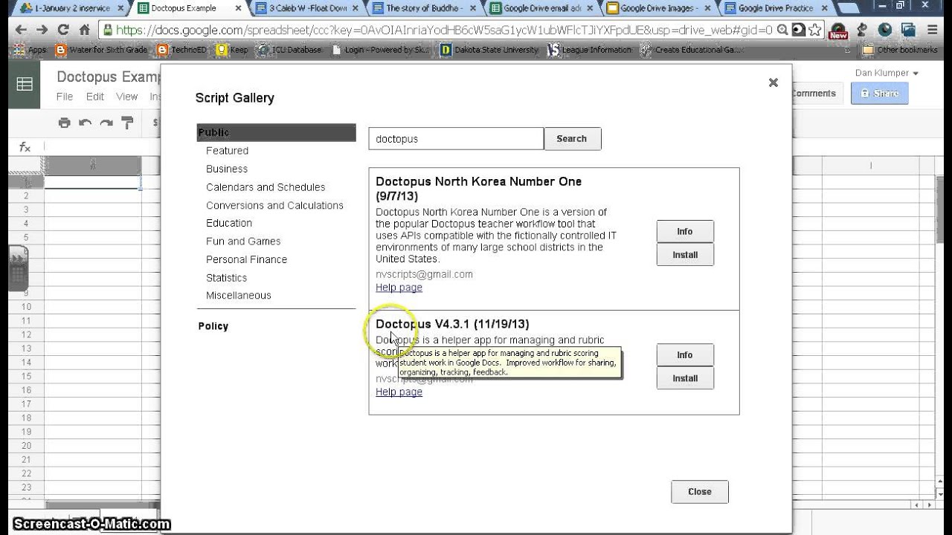Select the Education category
952x535 pixels.
229,223
